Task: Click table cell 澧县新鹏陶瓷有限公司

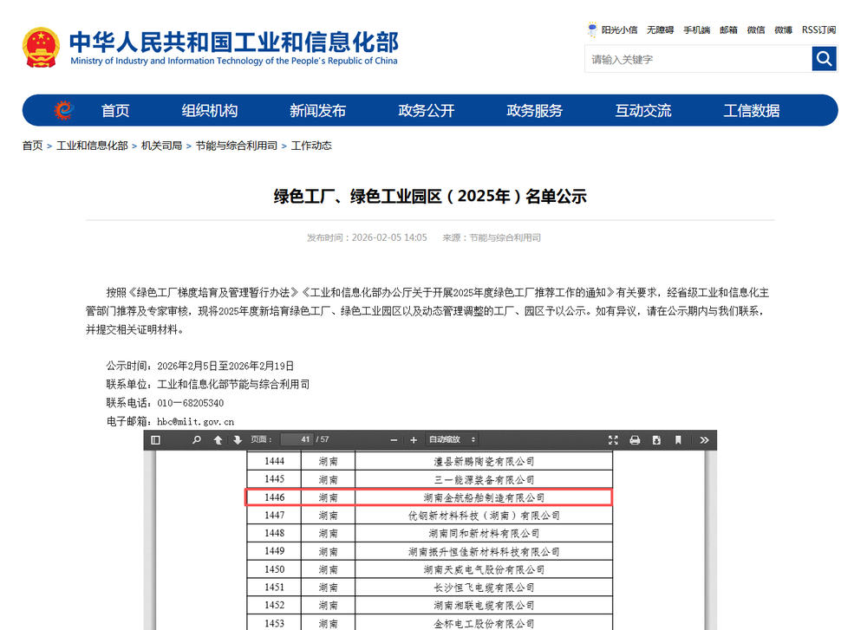Action: [484, 461]
